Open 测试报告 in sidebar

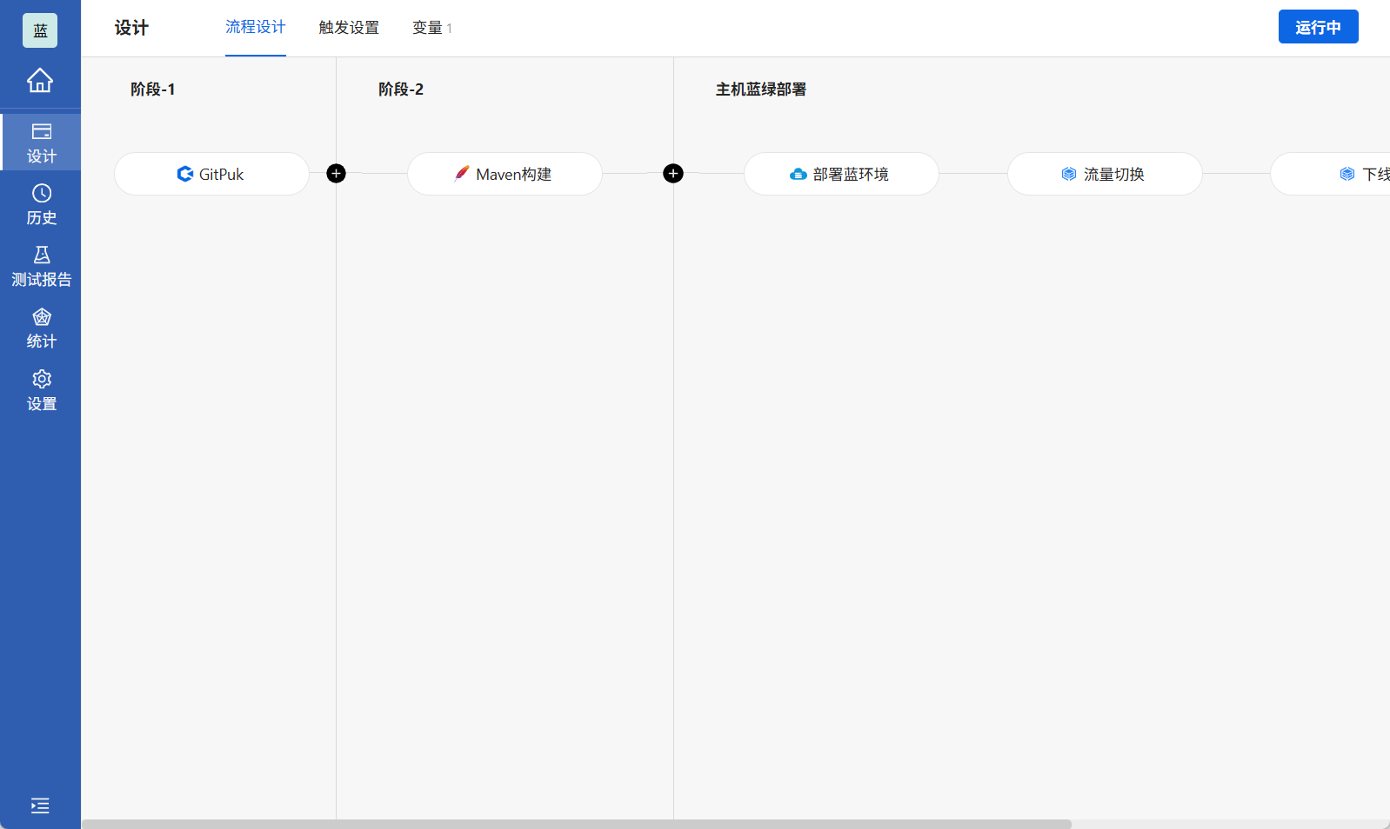pyautogui.click(x=41, y=266)
